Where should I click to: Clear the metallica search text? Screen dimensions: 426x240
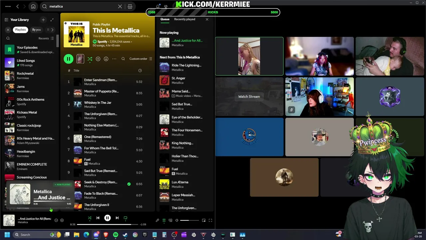(x=120, y=6)
